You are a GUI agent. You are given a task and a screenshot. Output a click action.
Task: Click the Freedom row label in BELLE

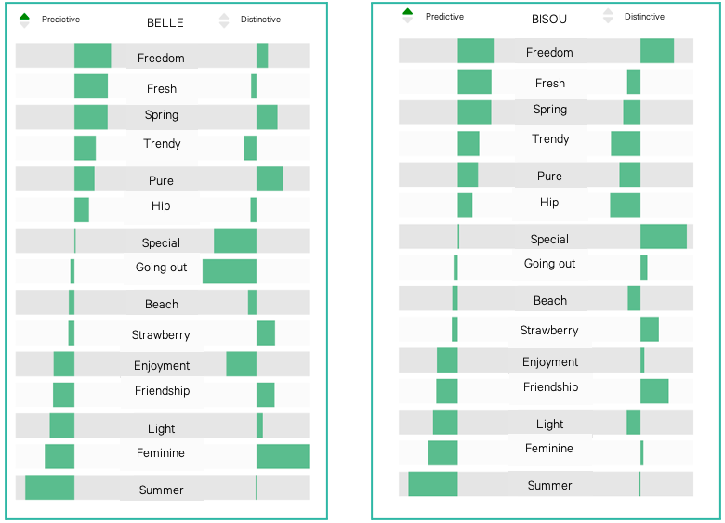click(161, 58)
